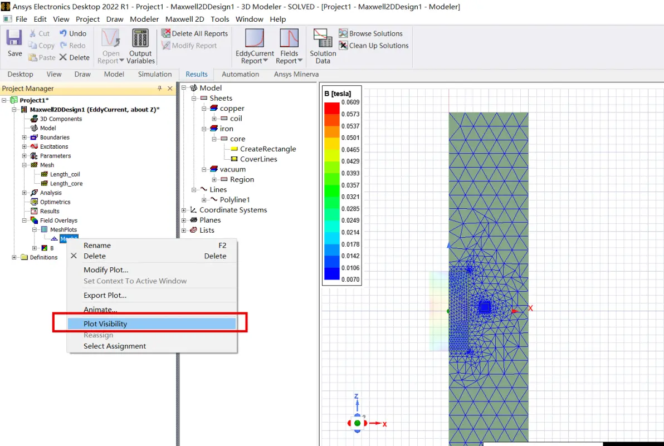Switch to the Simulation ribbon tab
Image resolution: width=664 pixels, height=446 pixels.
tap(154, 74)
